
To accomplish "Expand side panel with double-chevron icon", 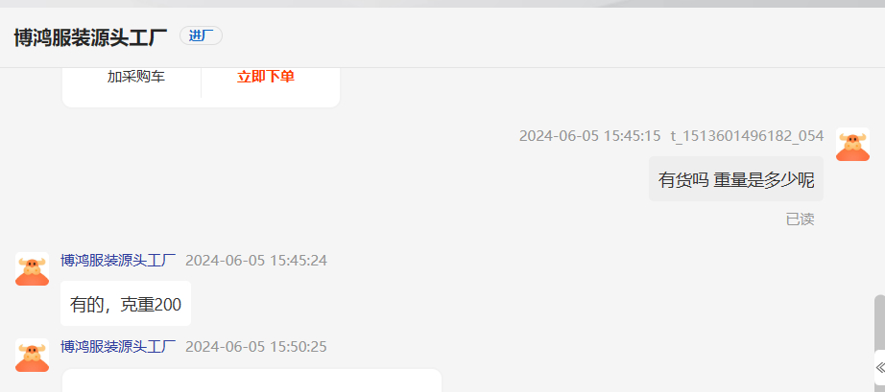I will (880, 368).
